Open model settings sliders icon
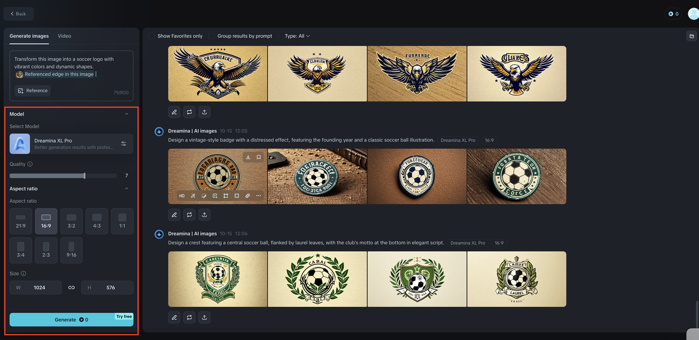This screenshot has width=699, height=340. coord(123,144)
